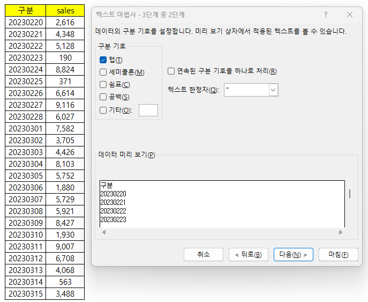This screenshot has height=302, width=368.
Task: Click the help question mark icon
Action: pyautogui.click(x=326, y=14)
